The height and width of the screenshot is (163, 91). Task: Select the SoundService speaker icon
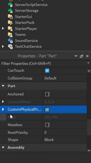[10, 40]
